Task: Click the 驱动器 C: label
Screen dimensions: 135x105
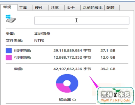Action: click(x=67, y=100)
